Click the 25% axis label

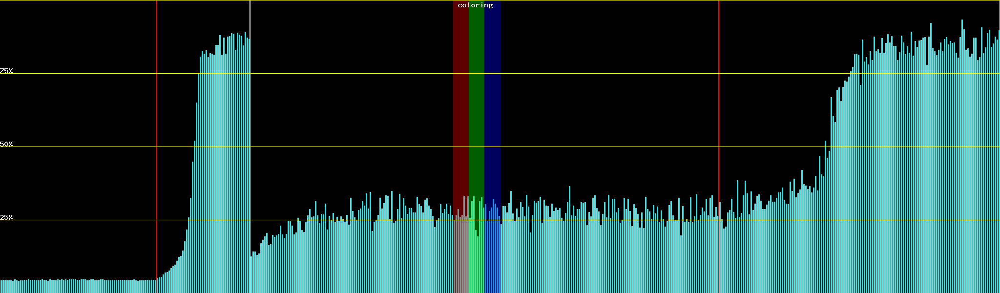pyautogui.click(x=6, y=217)
